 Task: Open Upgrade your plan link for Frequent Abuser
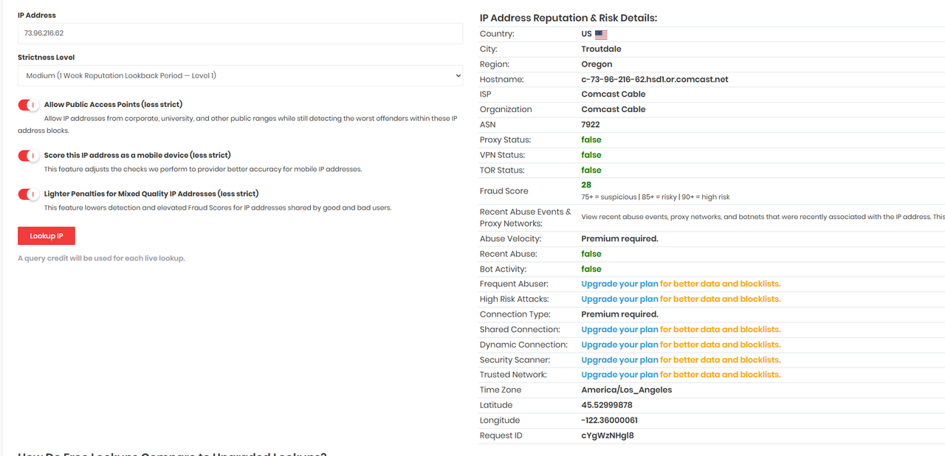pyautogui.click(x=619, y=284)
